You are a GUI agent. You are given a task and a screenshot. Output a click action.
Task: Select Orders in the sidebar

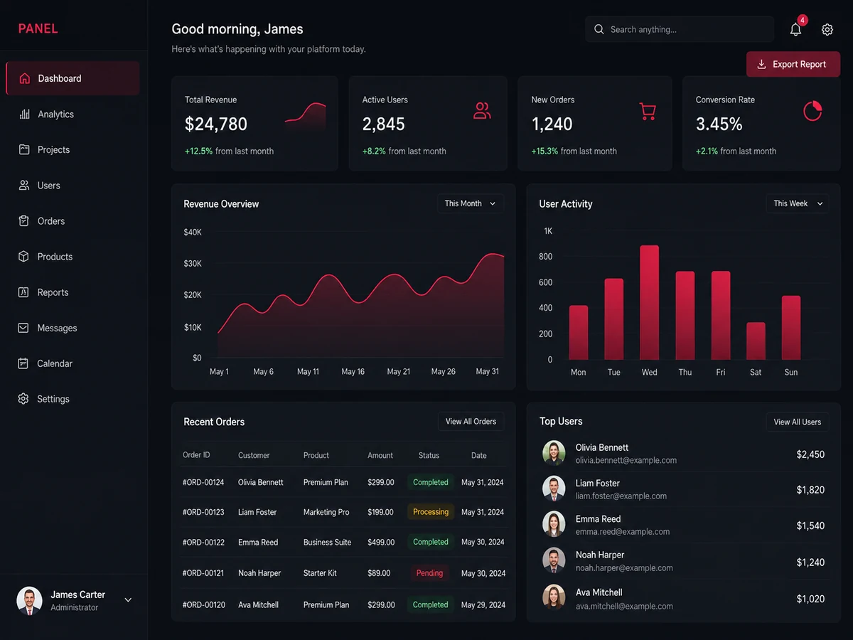(73, 220)
